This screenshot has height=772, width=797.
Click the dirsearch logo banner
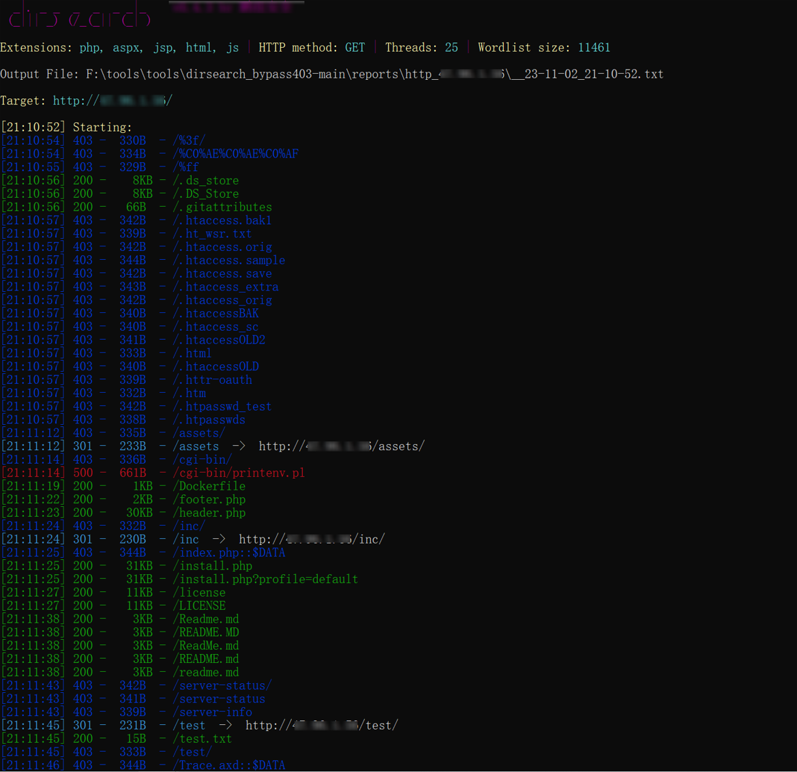(80, 16)
